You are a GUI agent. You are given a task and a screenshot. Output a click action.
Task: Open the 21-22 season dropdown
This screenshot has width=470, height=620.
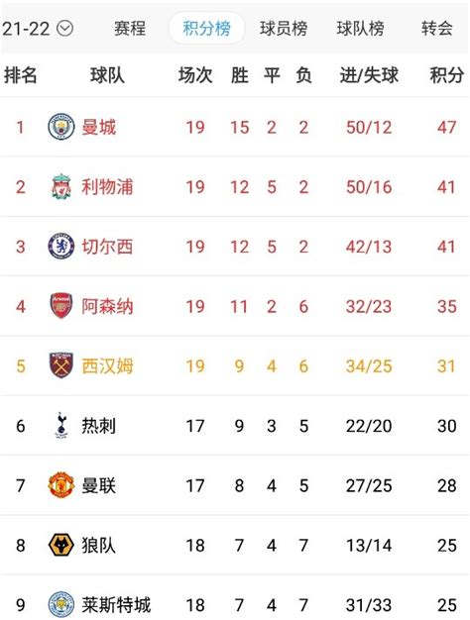point(38,29)
